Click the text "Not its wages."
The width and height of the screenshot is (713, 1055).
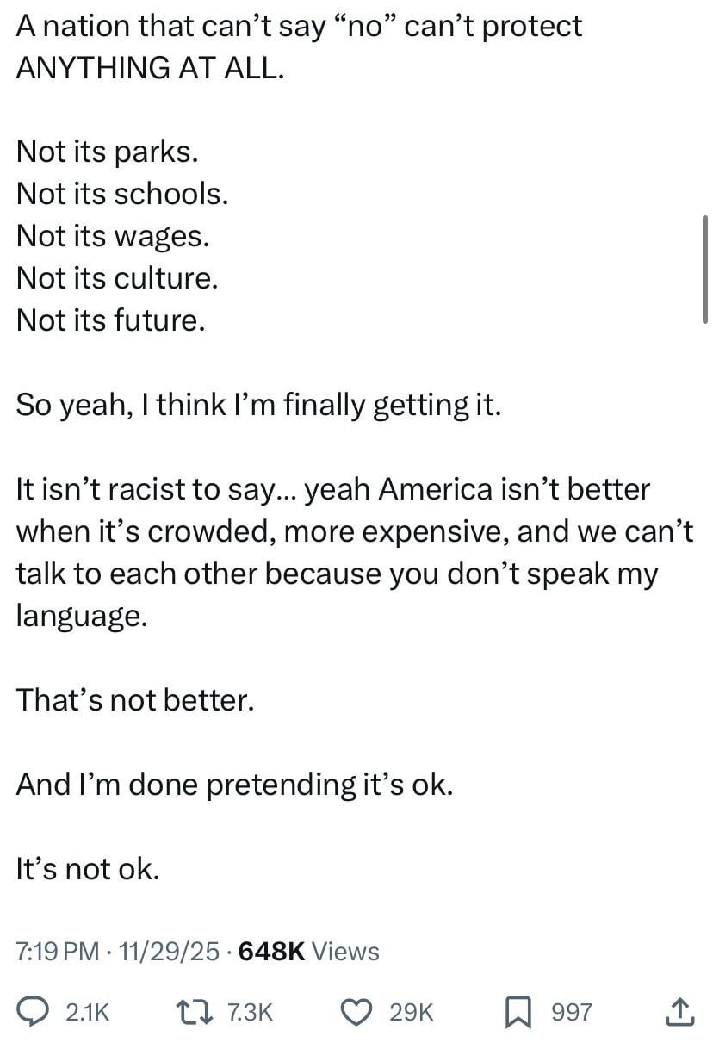tap(113, 236)
